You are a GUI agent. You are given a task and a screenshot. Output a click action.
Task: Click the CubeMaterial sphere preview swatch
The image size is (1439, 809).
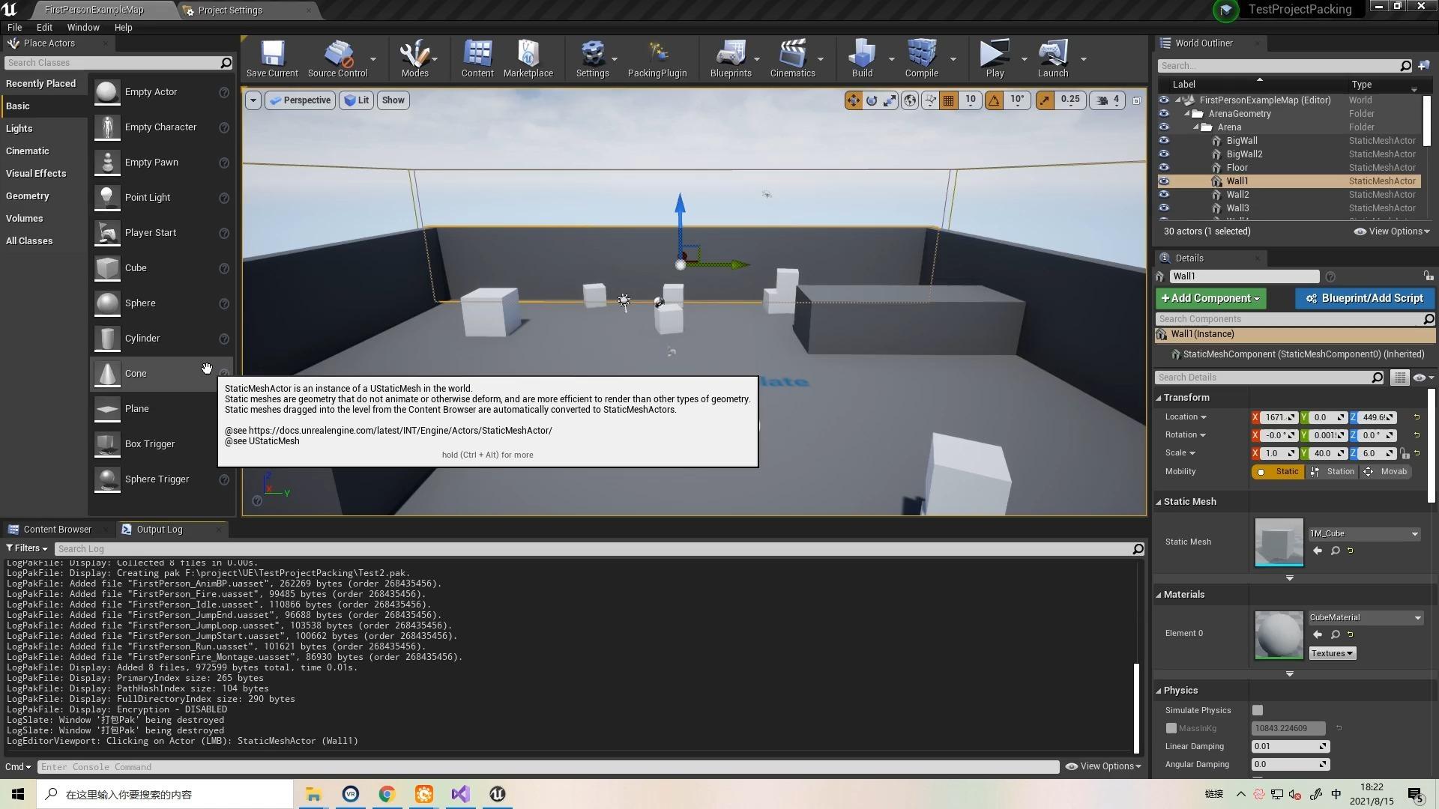click(x=1278, y=634)
